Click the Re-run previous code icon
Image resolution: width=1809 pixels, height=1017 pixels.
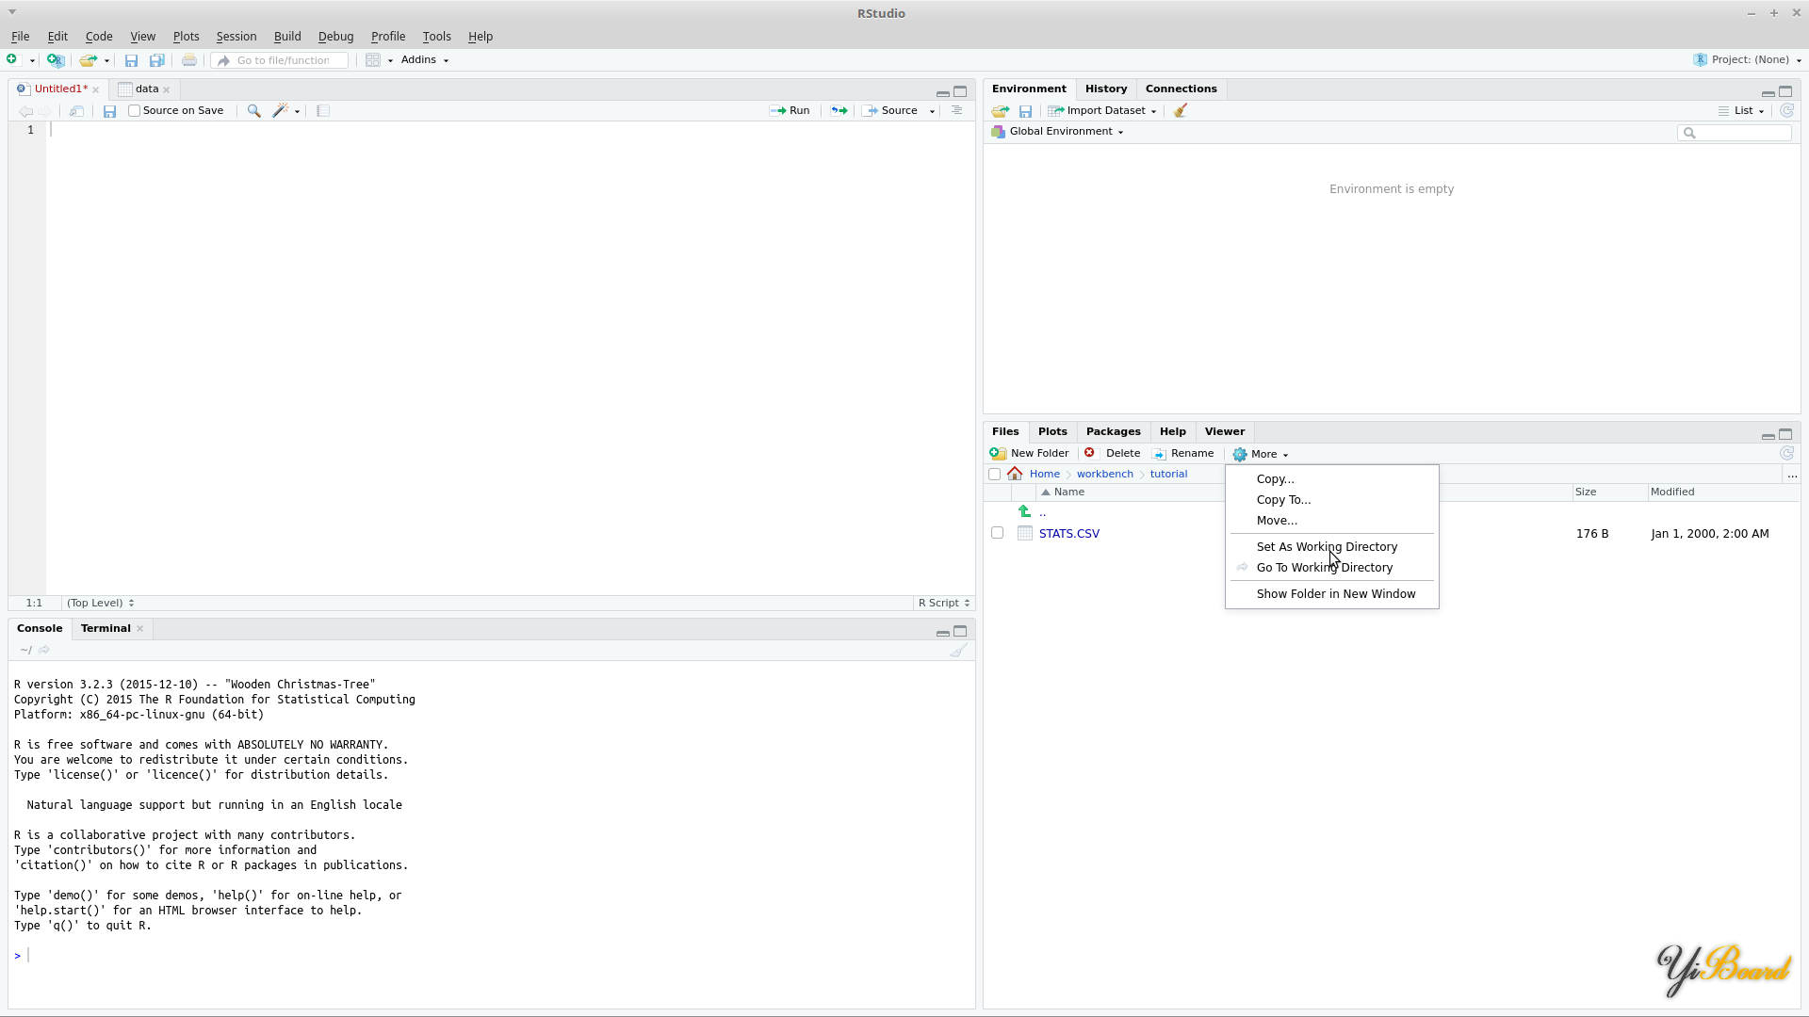click(x=839, y=111)
